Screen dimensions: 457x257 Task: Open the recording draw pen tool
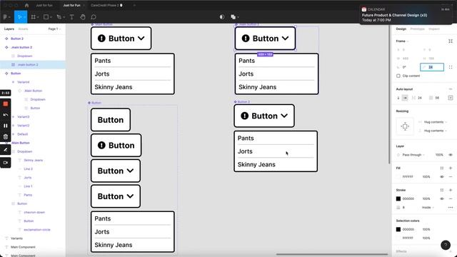(x=6, y=149)
